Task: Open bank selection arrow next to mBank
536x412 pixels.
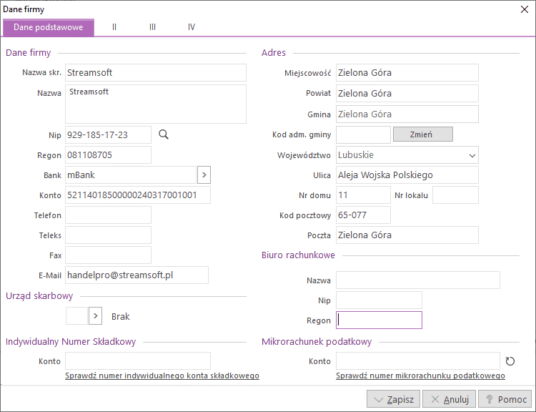Action: [x=204, y=175]
